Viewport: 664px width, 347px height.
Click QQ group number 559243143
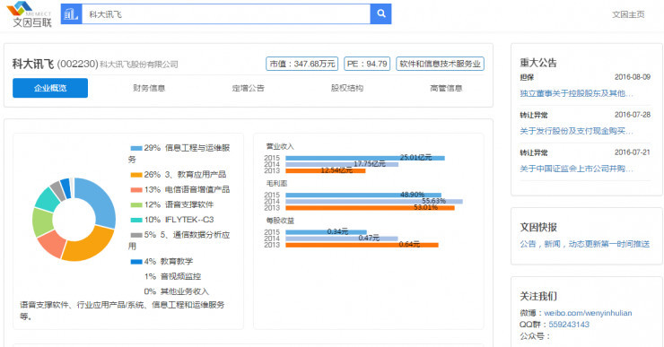[569, 325]
